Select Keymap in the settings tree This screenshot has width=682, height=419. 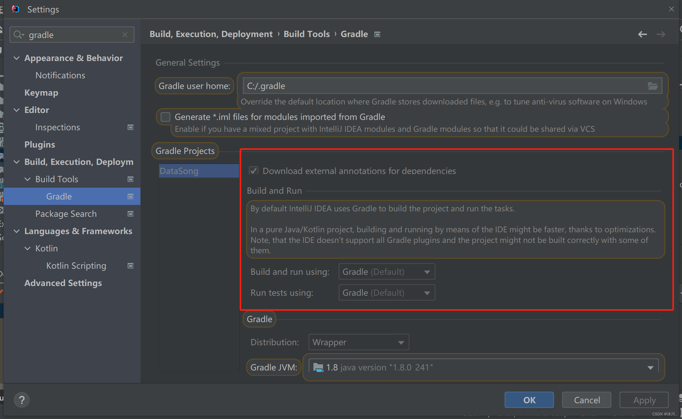click(x=41, y=93)
